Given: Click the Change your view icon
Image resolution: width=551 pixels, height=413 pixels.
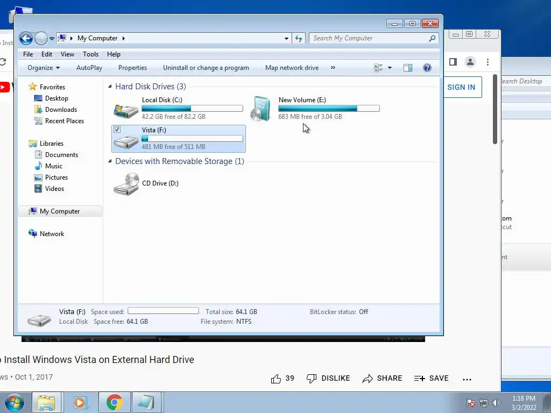Looking at the screenshot, I should point(378,68).
